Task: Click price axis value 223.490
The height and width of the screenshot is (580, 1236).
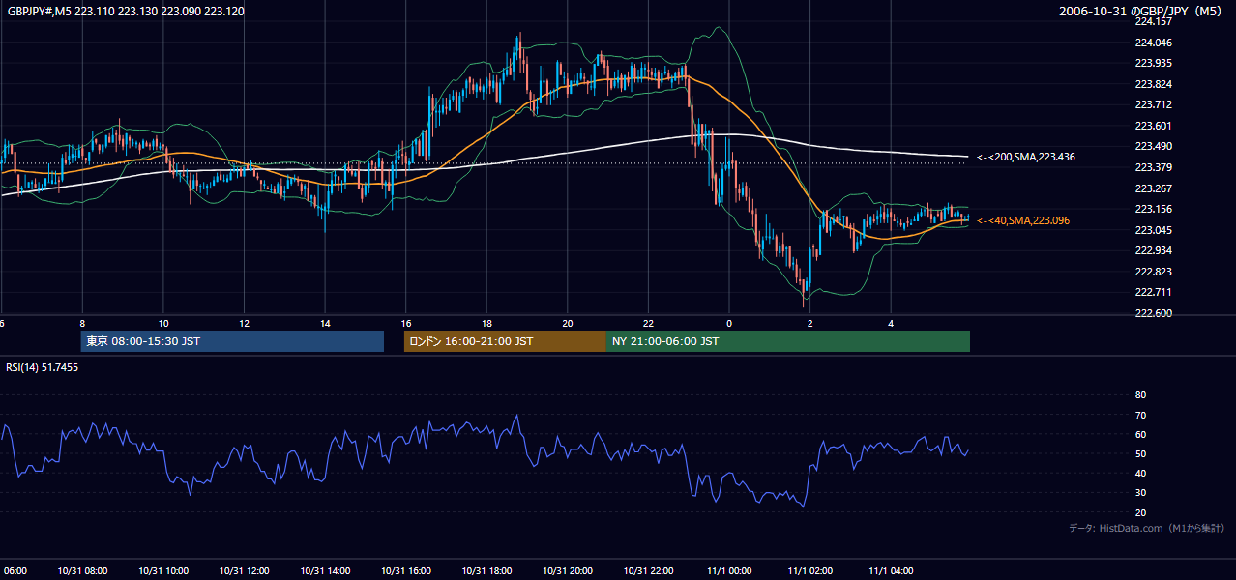Action: point(1153,146)
